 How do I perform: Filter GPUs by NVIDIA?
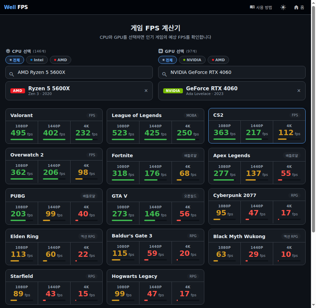192,60
